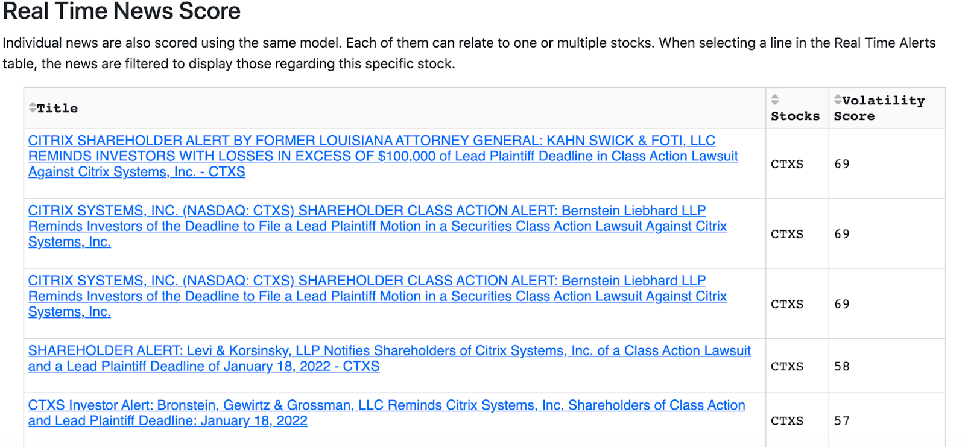Click the Stocks column header label

pyautogui.click(x=795, y=116)
